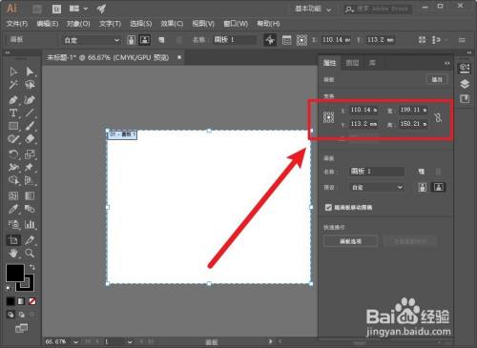Image resolution: width=477 pixels, height=348 pixels.
Task: Set paint mode to solid Color
Action: (10, 301)
